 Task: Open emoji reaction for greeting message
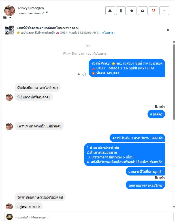tap(84, 74)
